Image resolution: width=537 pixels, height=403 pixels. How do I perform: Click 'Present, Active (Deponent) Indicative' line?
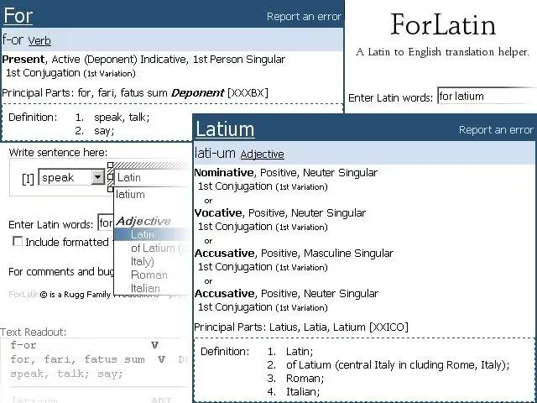pos(143,60)
